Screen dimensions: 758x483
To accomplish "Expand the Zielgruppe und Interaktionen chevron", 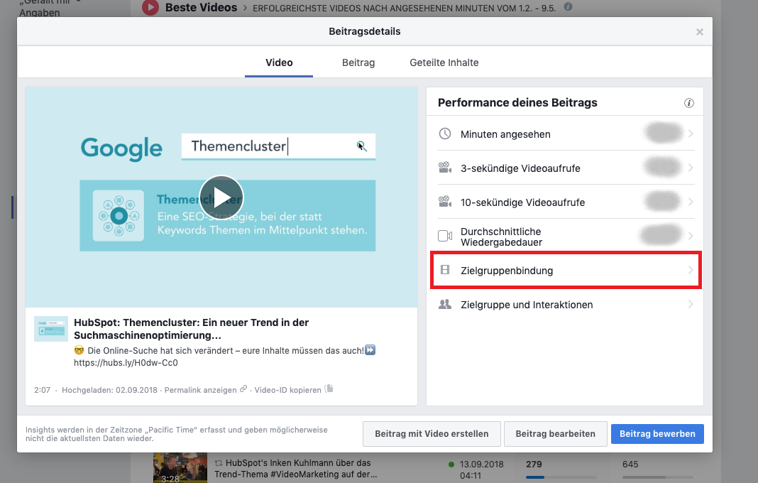I will [691, 305].
